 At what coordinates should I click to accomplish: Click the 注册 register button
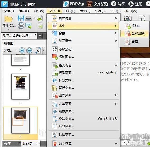pyautogui.click(x=135, y=4)
